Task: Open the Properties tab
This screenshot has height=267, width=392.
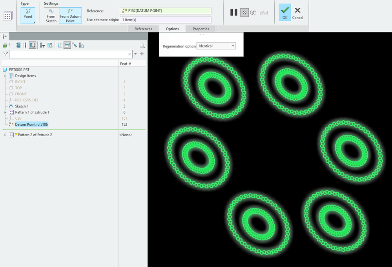Action: (x=201, y=29)
